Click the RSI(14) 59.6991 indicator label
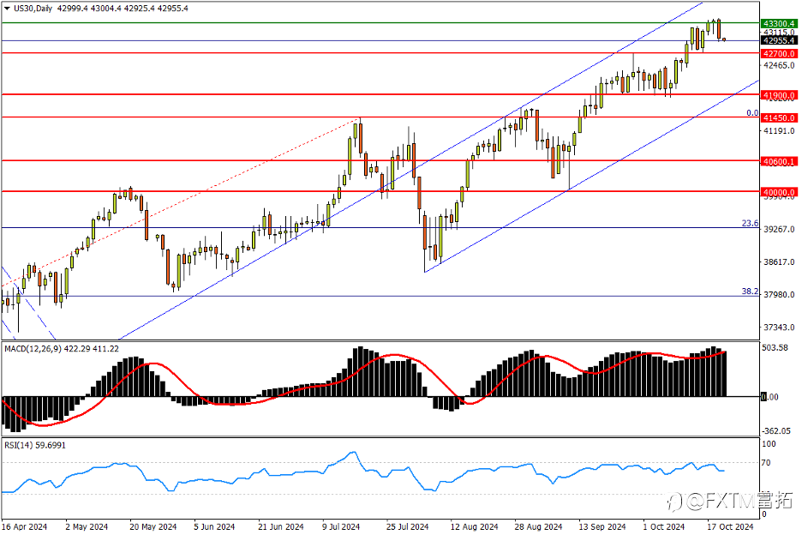The width and height of the screenshot is (802, 535). [x=35, y=446]
